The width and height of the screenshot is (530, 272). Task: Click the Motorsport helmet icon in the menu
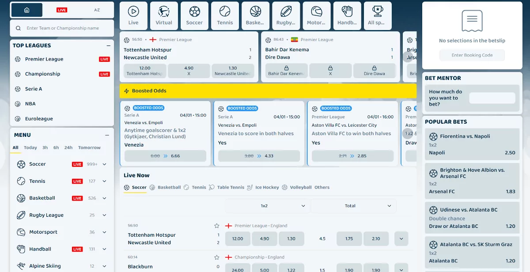click(x=21, y=232)
